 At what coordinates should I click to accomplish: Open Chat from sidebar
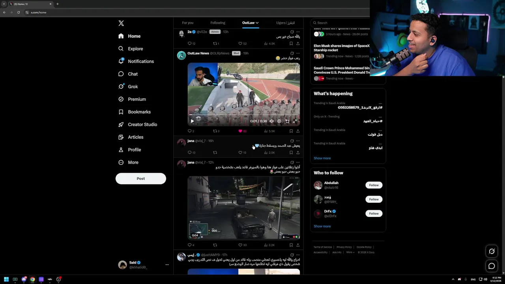tap(128, 74)
